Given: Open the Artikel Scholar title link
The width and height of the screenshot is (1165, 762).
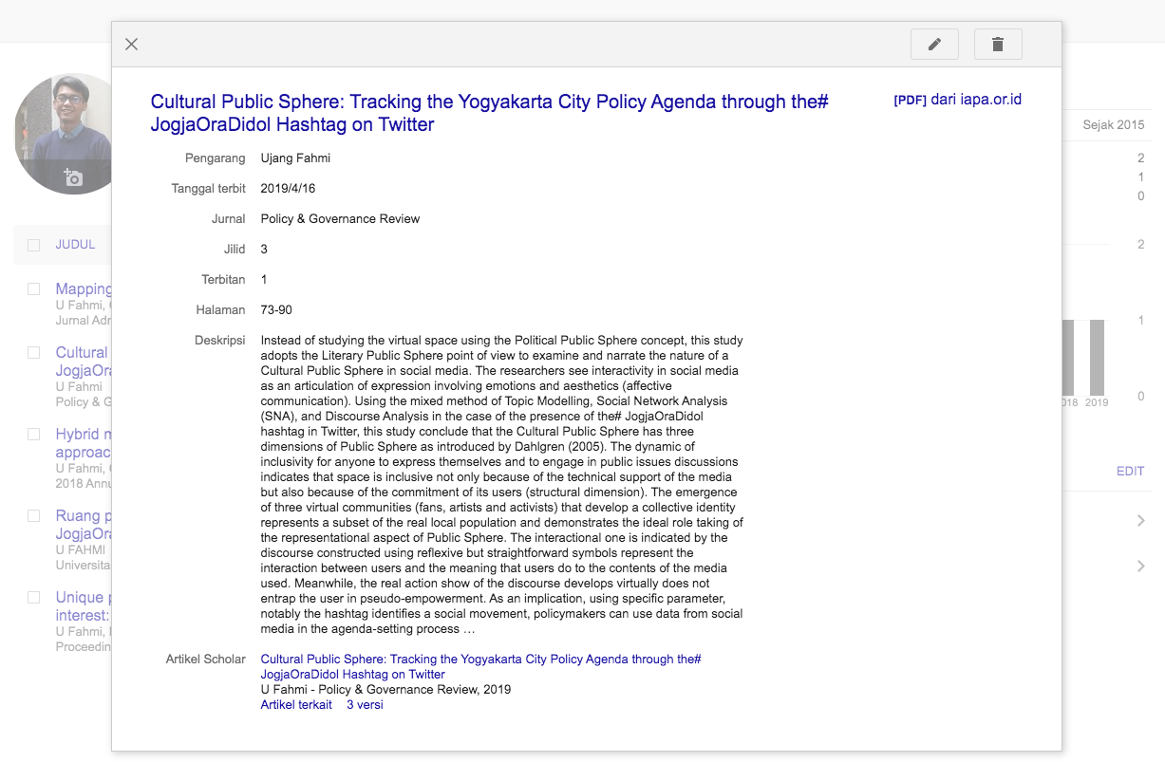Looking at the screenshot, I should point(480,666).
